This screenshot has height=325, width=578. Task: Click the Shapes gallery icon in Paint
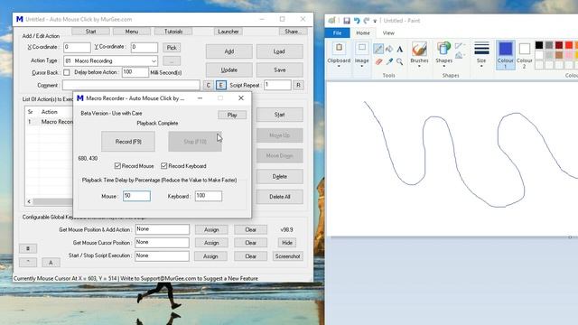[x=443, y=49]
